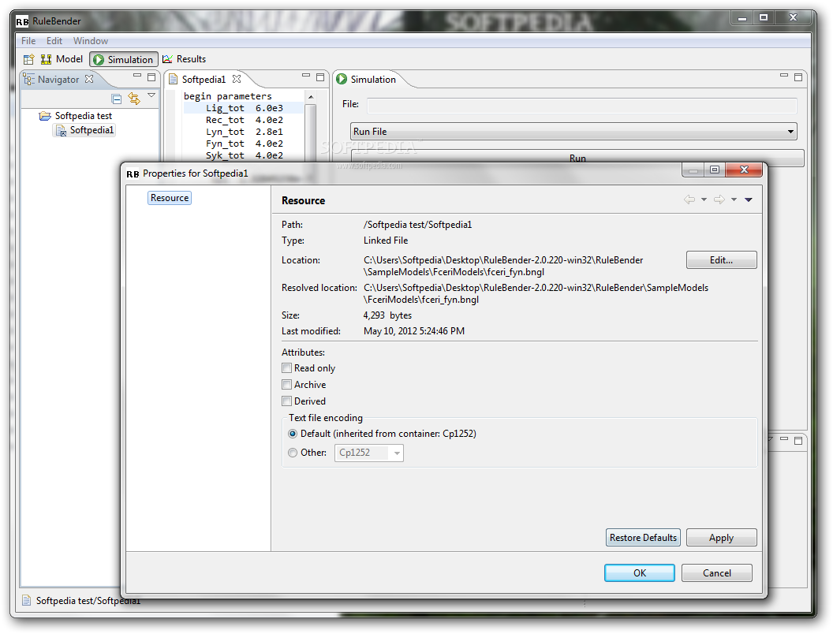
Task: Click the Rec_tot 4.0e2 line
Action: (244, 120)
